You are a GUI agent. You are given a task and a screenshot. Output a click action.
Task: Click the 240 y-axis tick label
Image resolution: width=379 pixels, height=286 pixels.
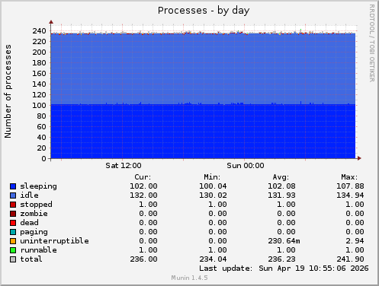pos(39,31)
